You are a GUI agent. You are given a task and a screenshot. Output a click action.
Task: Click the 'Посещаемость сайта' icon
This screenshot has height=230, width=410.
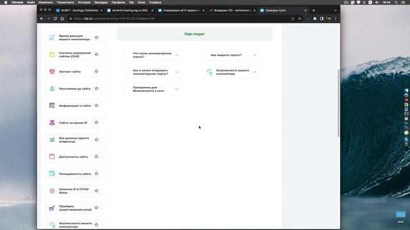point(52,174)
